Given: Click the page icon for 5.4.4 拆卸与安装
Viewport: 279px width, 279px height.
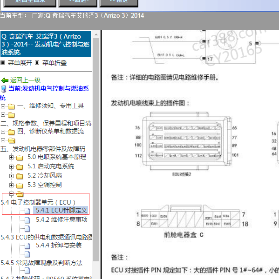Looking at the screenshot, I should click(x=27, y=246).
